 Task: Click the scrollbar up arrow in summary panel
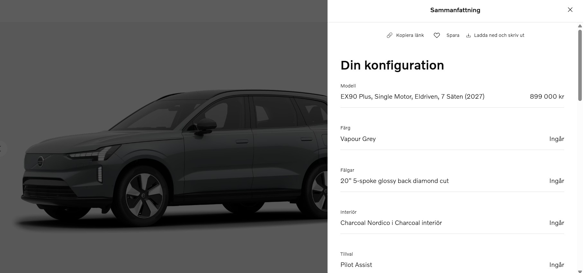click(x=580, y=26)
